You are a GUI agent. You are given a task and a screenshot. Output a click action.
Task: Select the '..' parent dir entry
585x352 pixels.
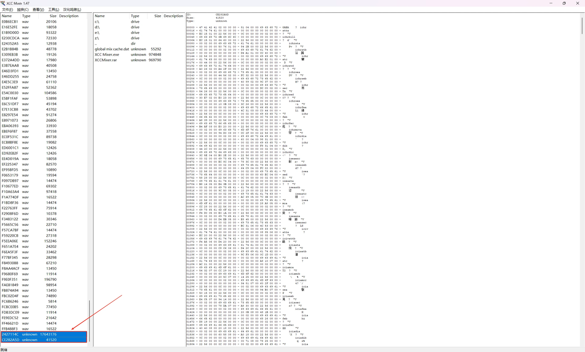128,44
